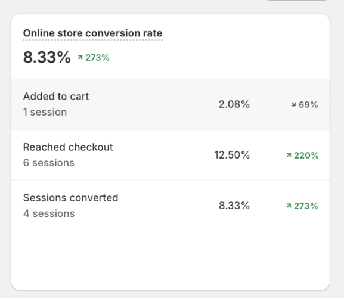Click the green up arrow beside 273% header

point(80,57)
